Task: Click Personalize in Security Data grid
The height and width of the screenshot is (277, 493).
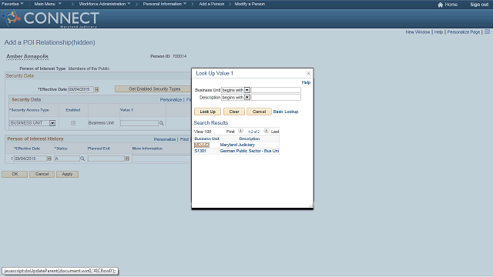Action: click(171, 99)
